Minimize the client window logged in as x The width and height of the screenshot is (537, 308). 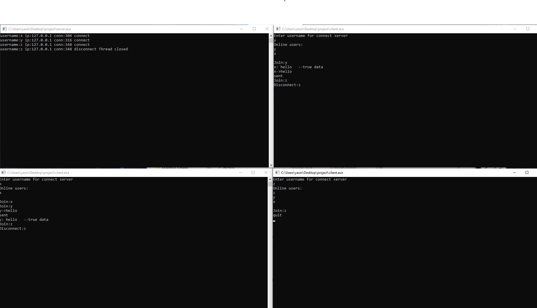point(240,172)
